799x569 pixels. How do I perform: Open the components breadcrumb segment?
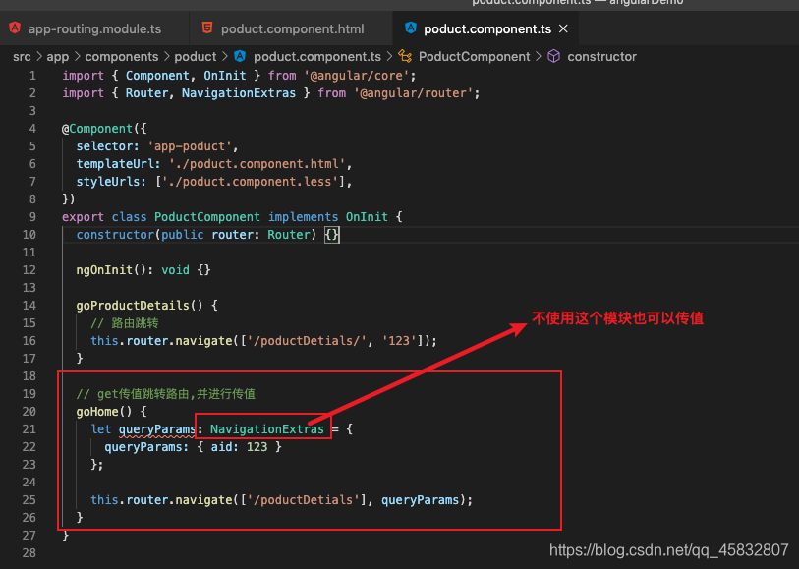(x=121, y=57)
